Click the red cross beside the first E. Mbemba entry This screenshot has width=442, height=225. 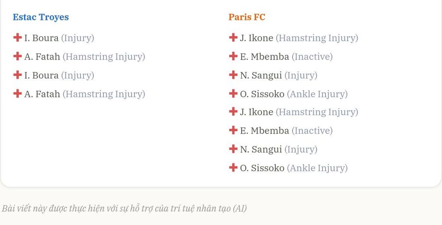tap(233, 56)
